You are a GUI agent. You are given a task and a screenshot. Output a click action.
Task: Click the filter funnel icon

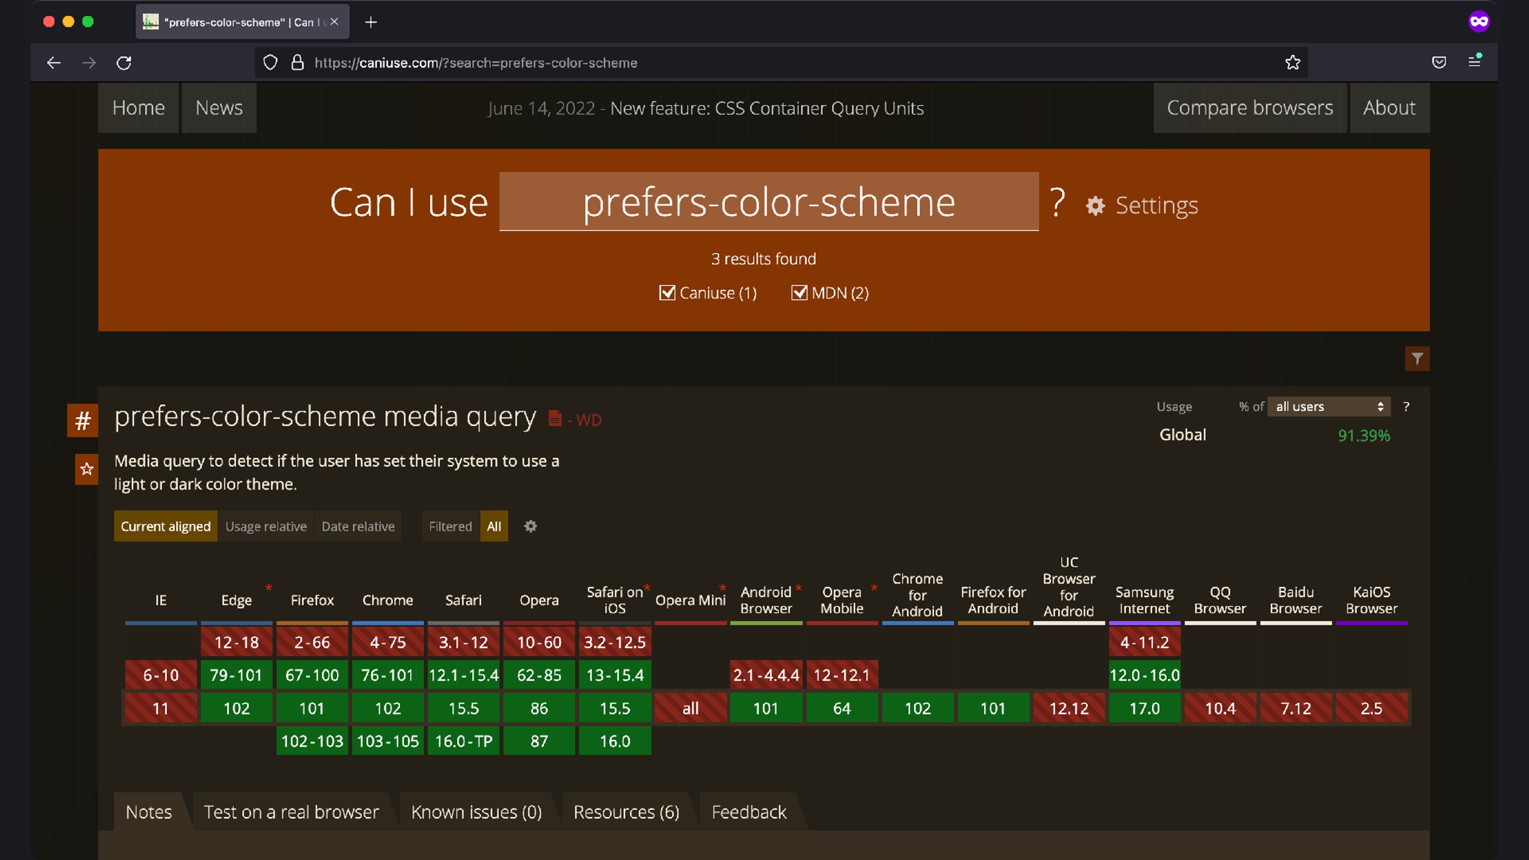(1417, 358)
